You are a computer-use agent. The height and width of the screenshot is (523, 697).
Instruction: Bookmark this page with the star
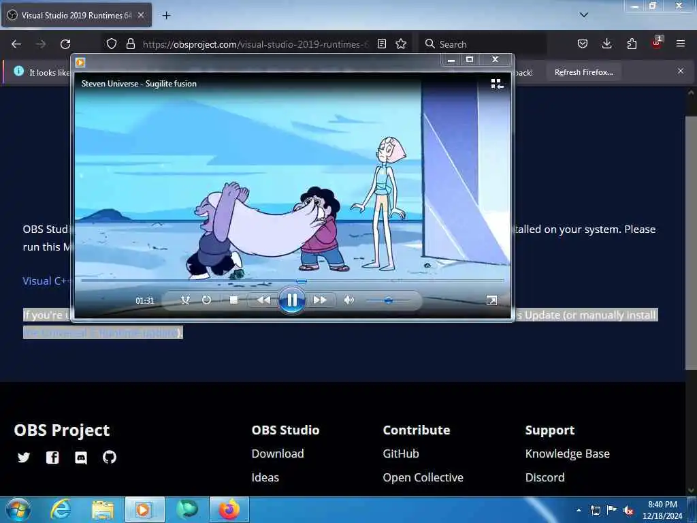[401, 44]
